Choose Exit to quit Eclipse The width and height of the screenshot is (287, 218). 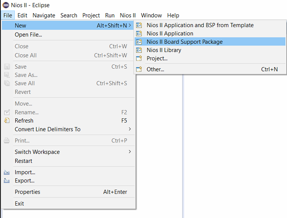pos(19,204)
